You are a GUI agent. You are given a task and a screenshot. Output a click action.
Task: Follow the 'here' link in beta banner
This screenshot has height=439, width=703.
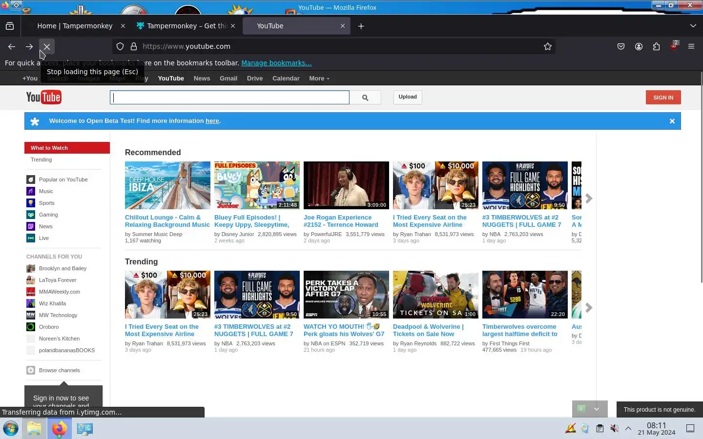212,121
